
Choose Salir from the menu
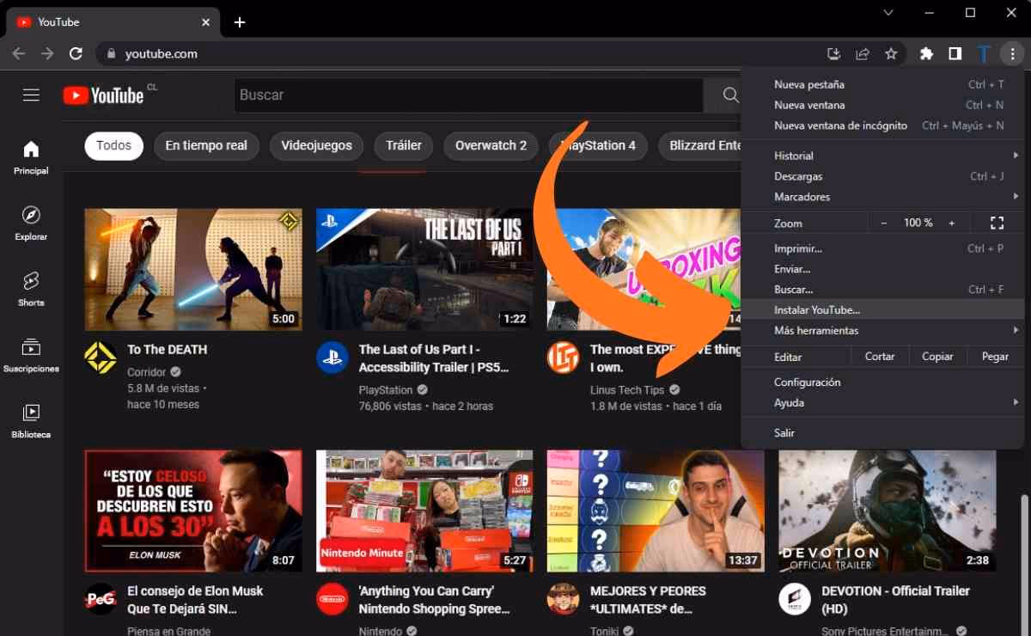tap(882, 433)
